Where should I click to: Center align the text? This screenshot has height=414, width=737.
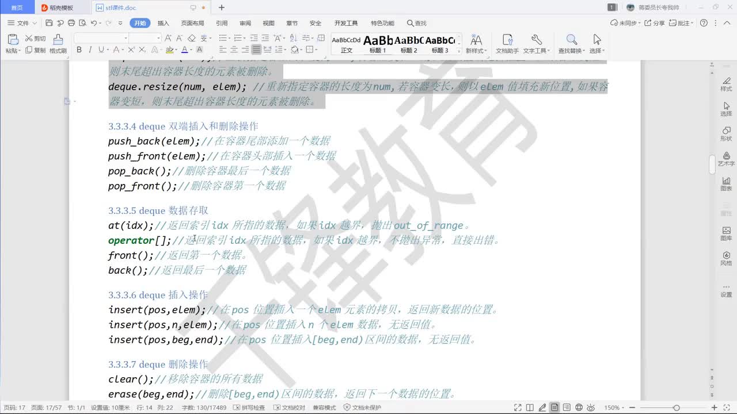click(234, 50)
